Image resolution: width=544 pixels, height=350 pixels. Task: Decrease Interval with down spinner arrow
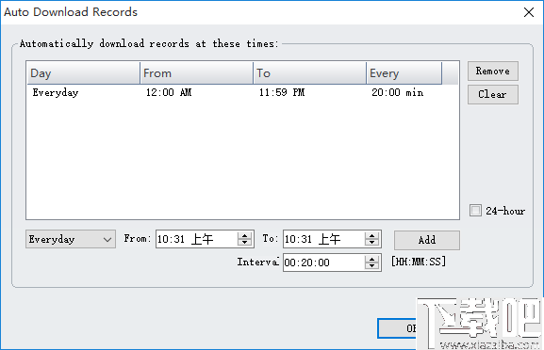[371, 266]
